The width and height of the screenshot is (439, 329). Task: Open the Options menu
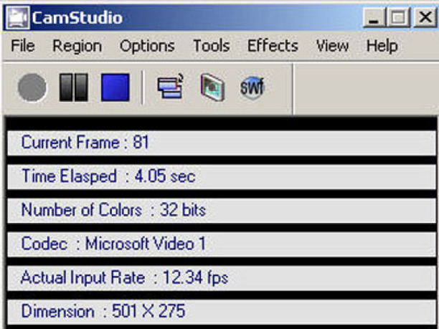147,46
